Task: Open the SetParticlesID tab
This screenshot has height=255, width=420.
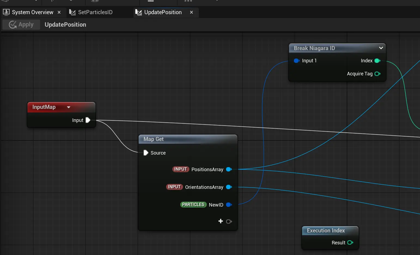Action: [x=95, y=12]
